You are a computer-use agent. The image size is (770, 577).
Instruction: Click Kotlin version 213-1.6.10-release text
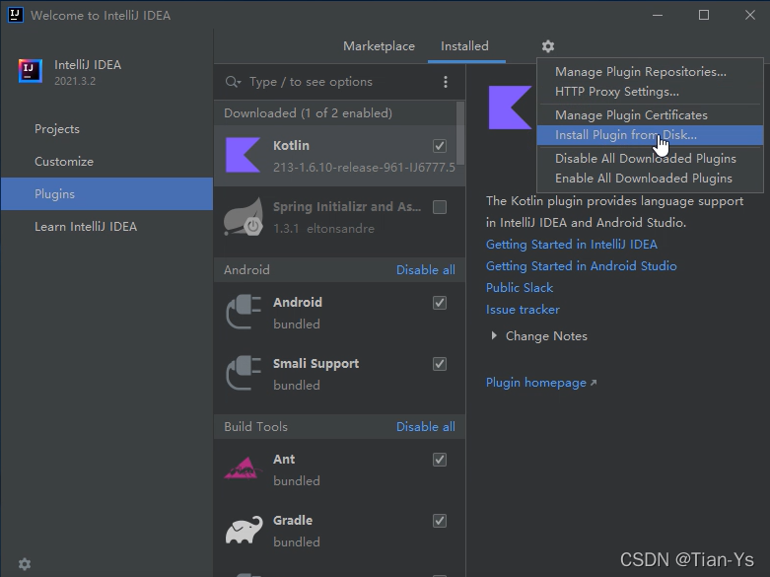tap(364, 168)
